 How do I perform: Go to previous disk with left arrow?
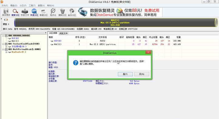[x=5, y=20]
